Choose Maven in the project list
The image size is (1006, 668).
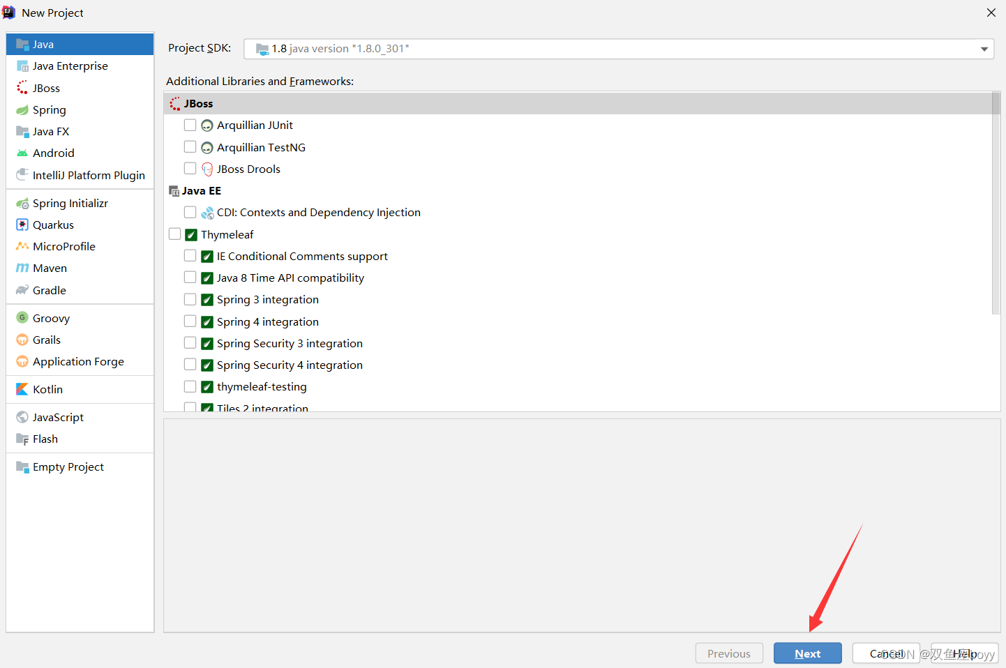click(80, 268)
